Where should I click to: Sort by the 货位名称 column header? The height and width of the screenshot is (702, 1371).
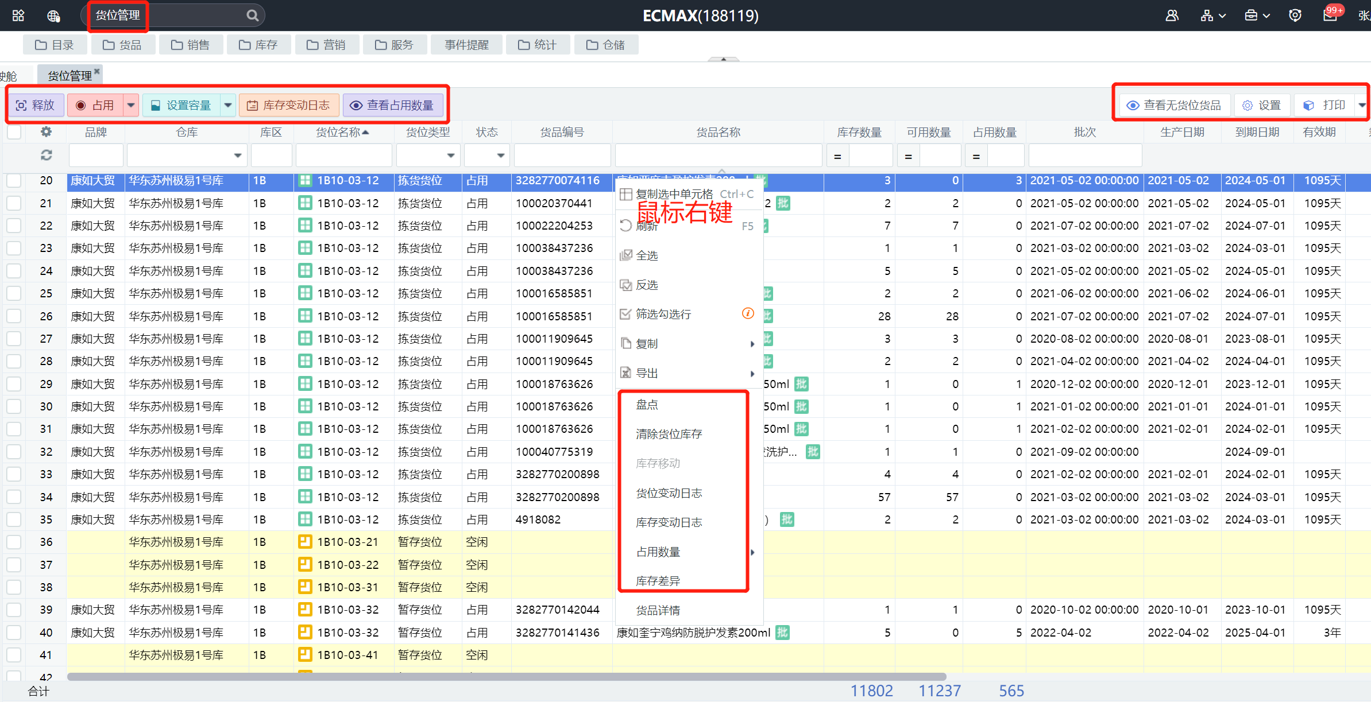coord(343,132)
